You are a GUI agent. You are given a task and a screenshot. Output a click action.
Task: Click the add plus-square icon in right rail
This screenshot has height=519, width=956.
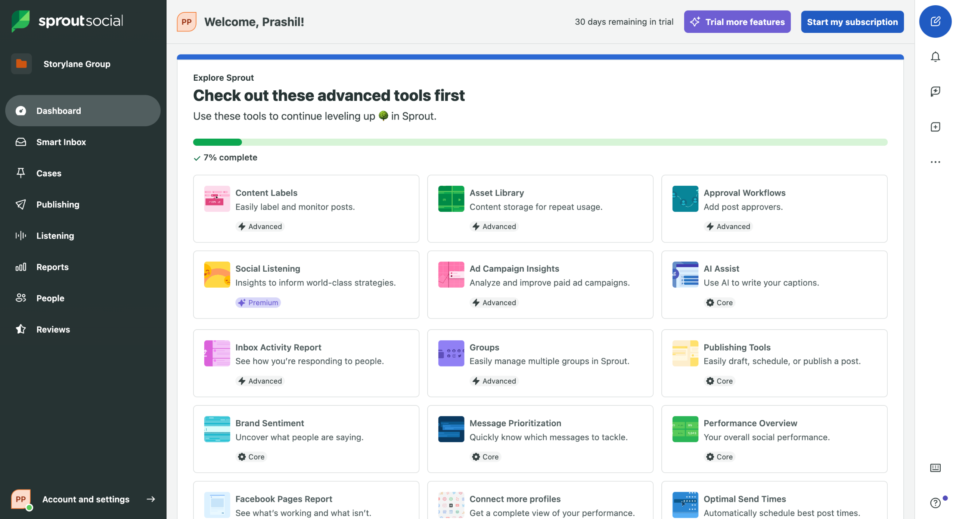coord(935,127)
